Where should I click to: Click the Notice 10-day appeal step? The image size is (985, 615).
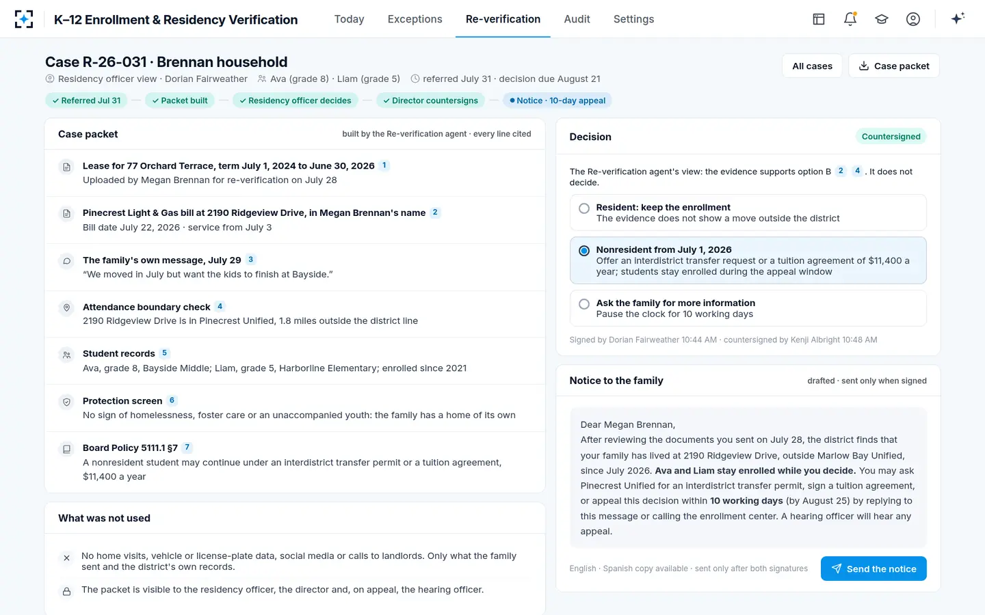point(557,100)
